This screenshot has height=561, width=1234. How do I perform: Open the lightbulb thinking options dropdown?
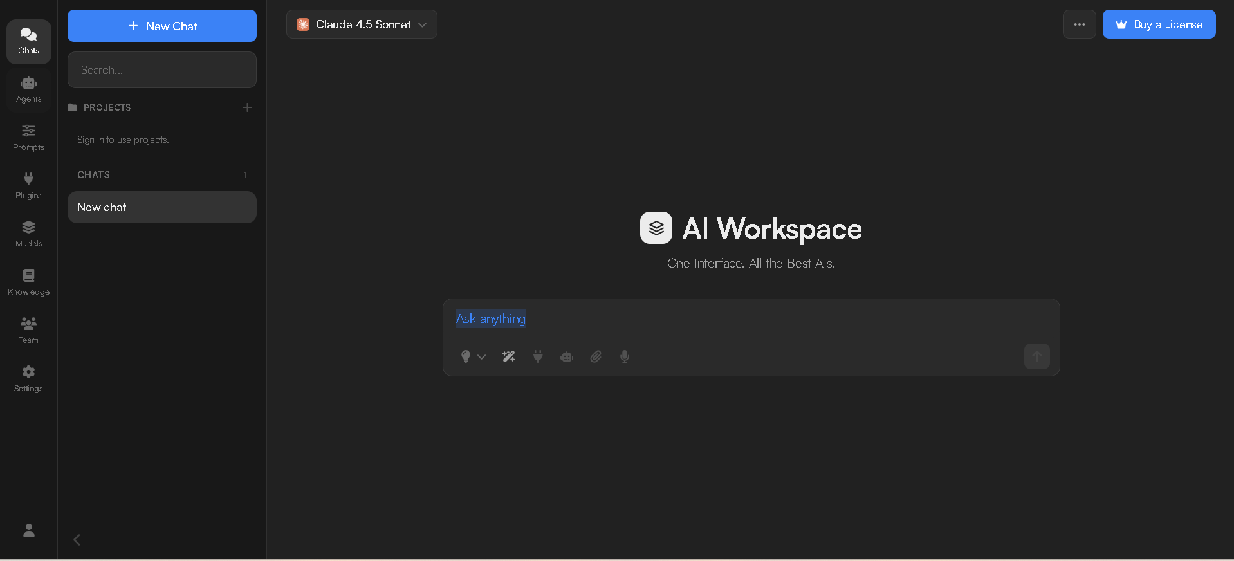[x=473, y=356]
